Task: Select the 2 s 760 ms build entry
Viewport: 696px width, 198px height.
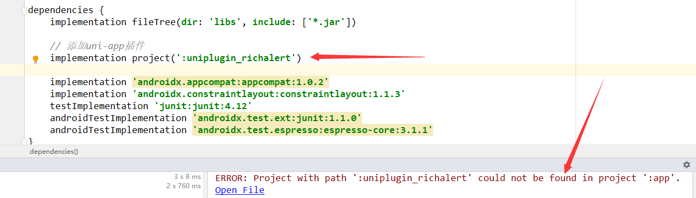Action: coord(183,187)
